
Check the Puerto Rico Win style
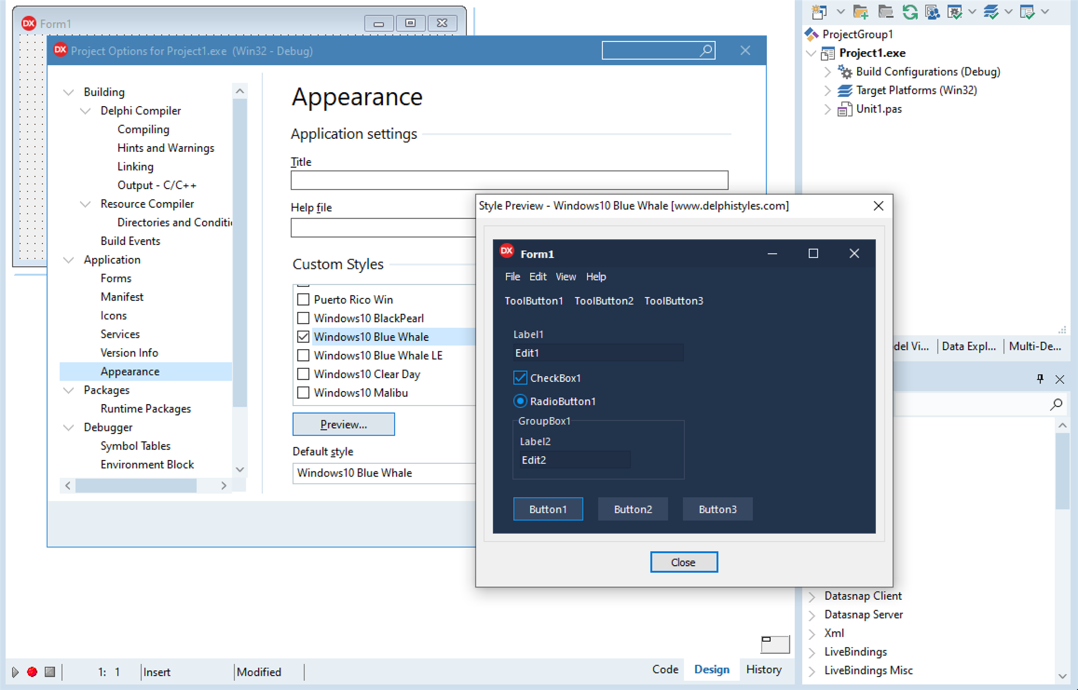303,299
